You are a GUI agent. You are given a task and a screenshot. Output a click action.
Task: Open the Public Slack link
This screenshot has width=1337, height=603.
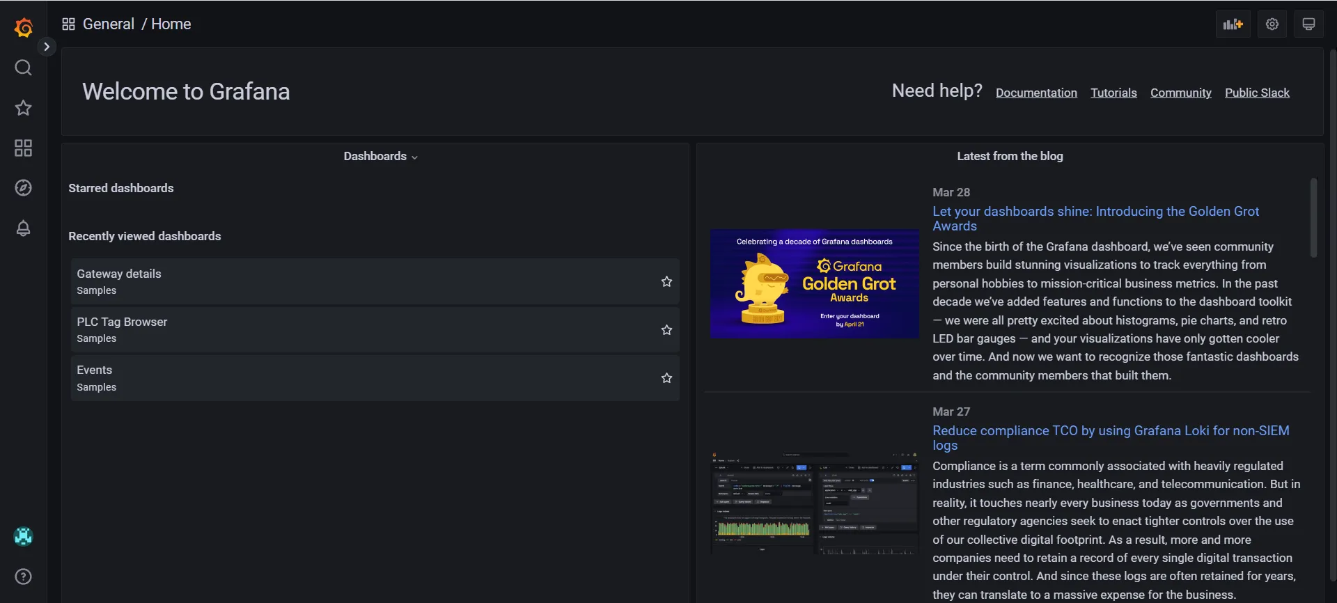[x=1257, y=93]
